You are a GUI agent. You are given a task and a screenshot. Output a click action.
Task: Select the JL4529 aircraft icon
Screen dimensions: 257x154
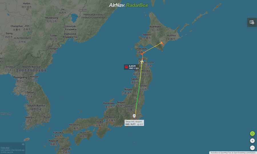coord(142,62)
